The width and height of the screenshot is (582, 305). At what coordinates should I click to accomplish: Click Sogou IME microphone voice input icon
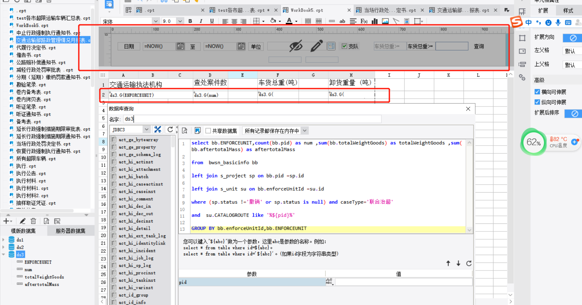[x=558, y=22]
